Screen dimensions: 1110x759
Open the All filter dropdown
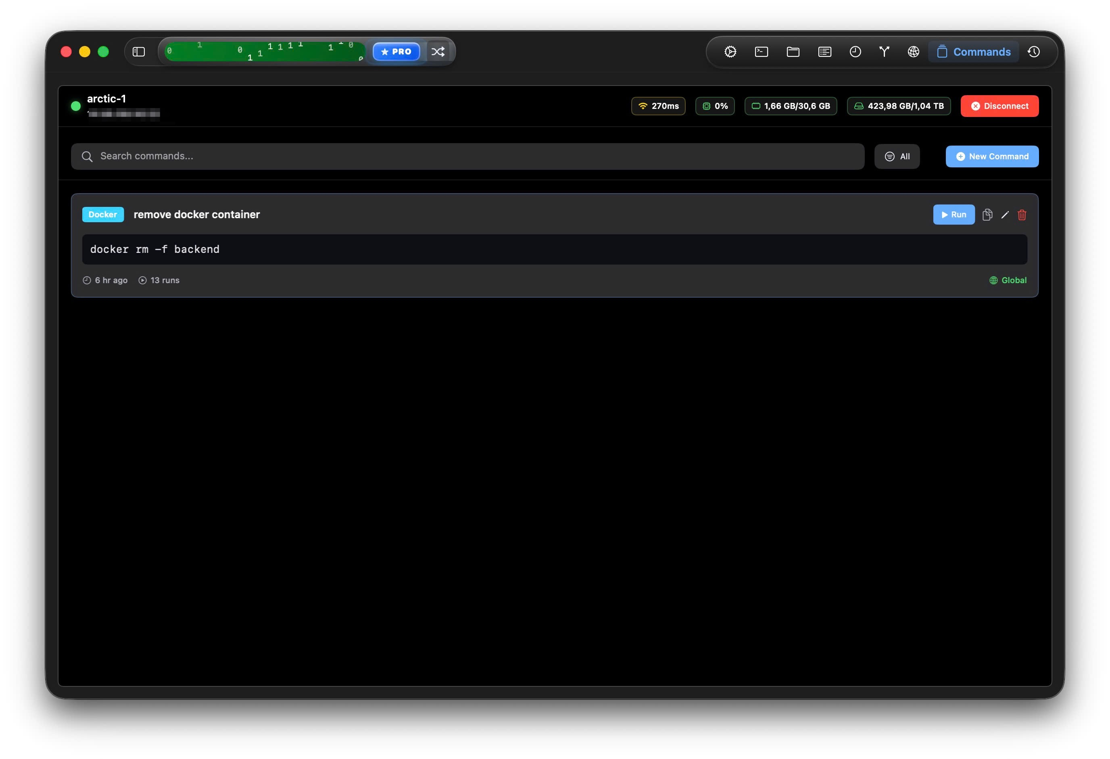point(897,156)
